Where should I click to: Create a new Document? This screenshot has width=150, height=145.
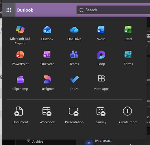point(20,115)
